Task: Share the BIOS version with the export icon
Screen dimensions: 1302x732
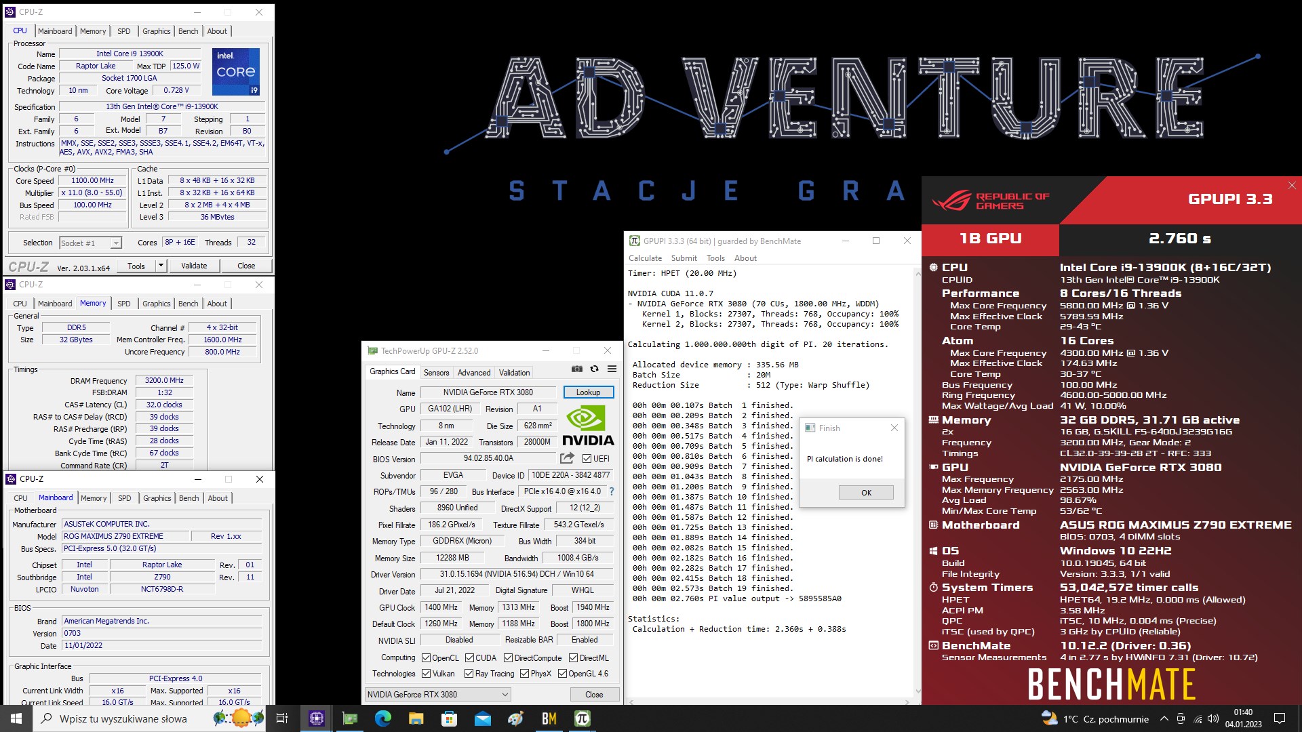Action: point(567,458)
